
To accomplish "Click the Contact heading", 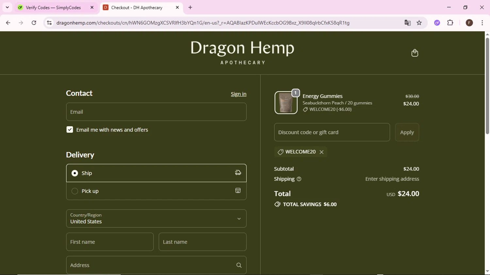I will (x=79, y=93).
